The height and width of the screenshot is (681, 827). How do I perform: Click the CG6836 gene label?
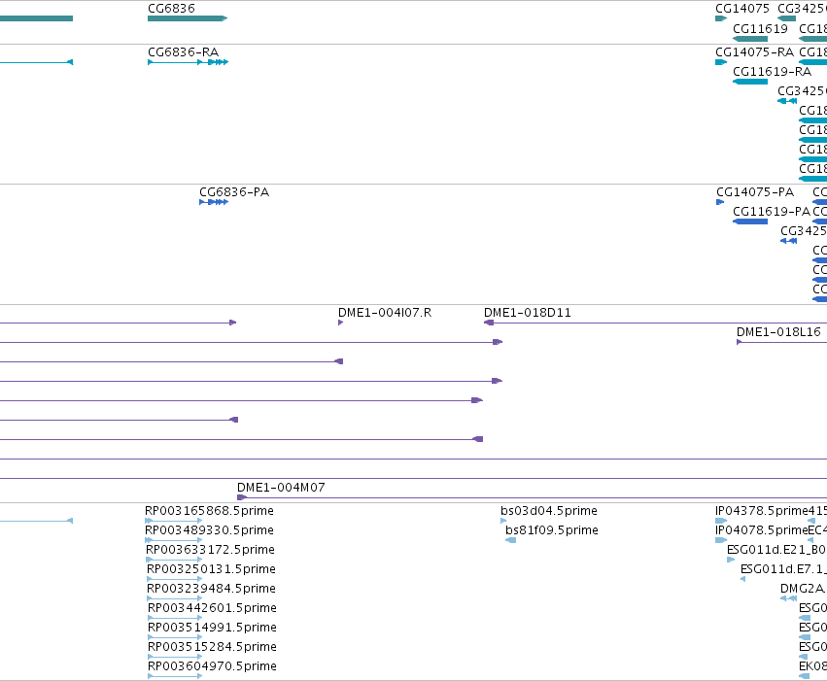point(171,9)
